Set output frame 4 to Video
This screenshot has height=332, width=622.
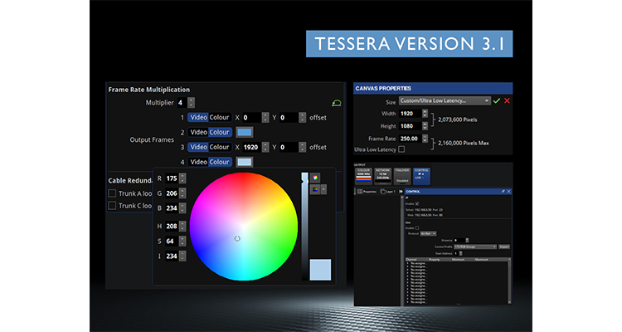click(198, 162)
